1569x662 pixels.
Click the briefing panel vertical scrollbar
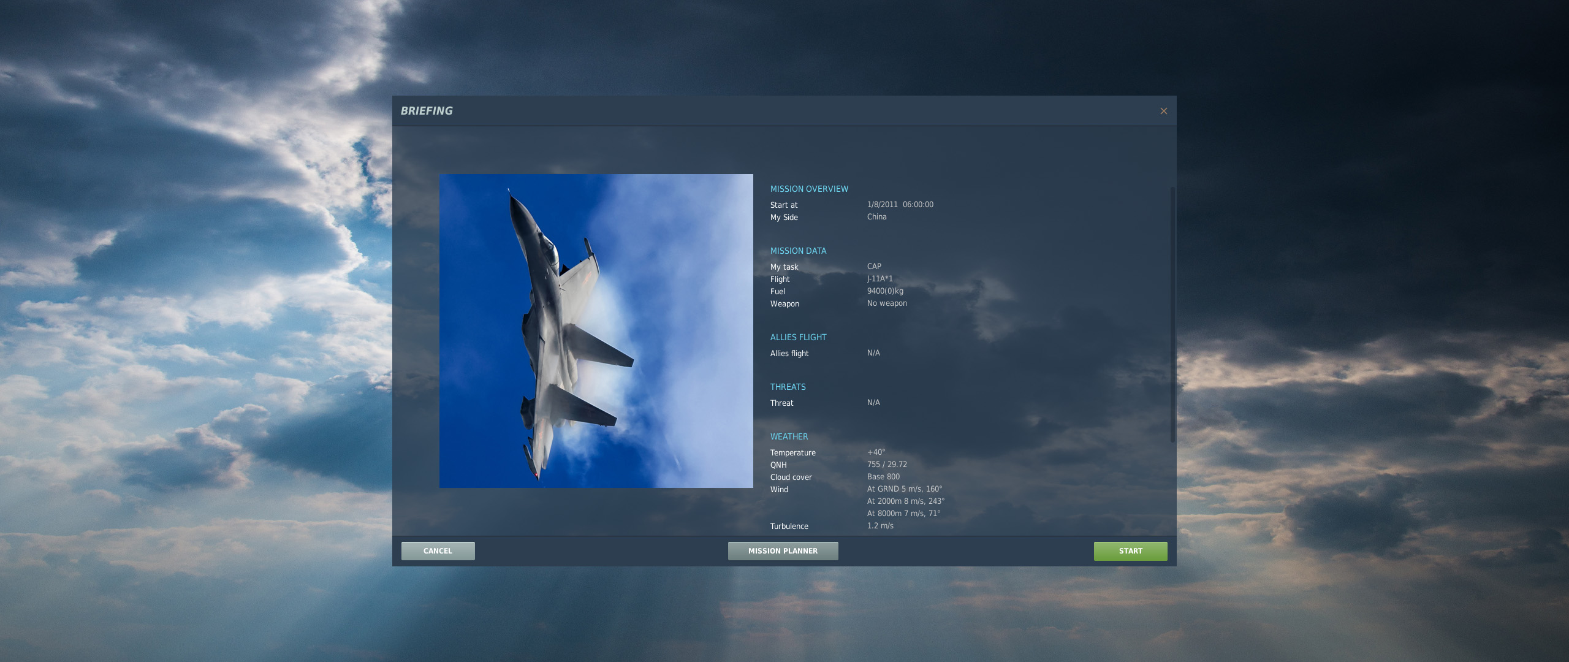click(1172, 314)
